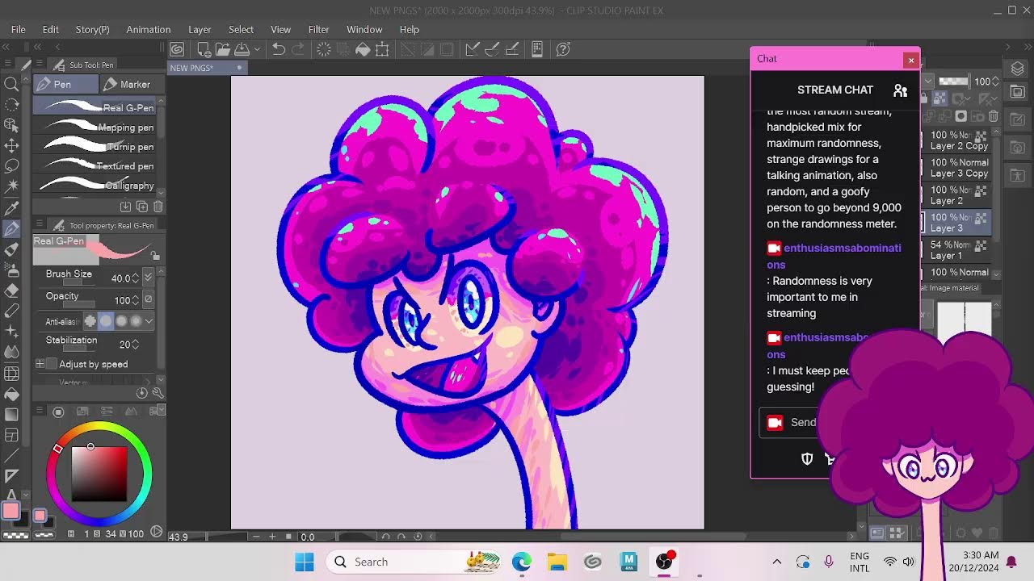The height and width of the screenshot is (581, 1034).
Task: Select the Eraser tool
Action: pyautogui.click(x=11, y=290)
